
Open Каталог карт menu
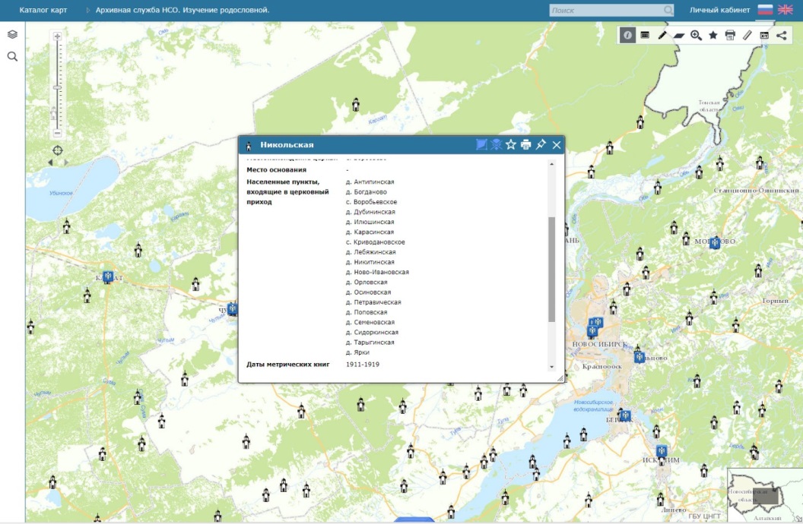coord(43,10)
